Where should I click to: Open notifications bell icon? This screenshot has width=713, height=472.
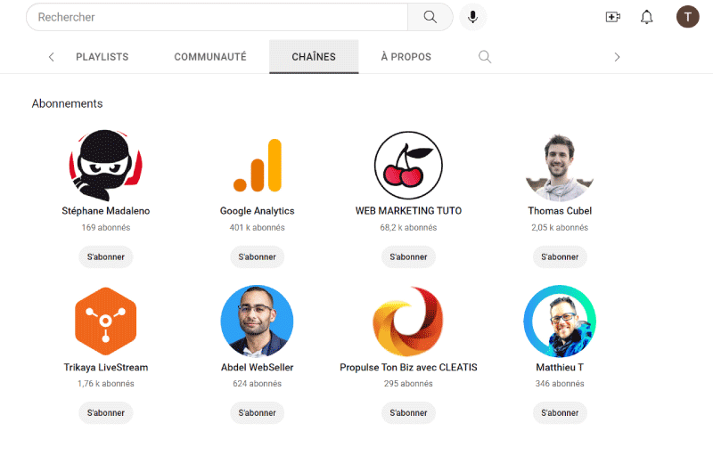click(x=647, y=17)
